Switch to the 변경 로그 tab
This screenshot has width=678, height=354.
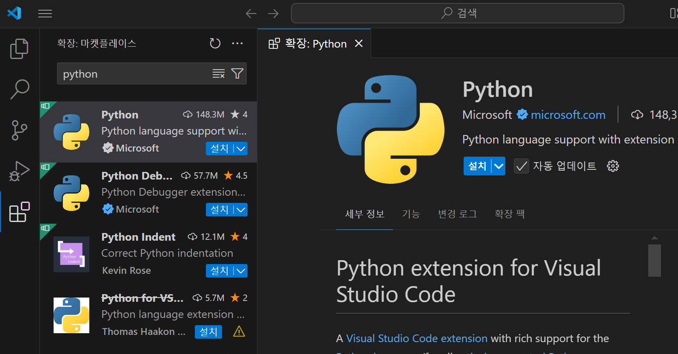coord(457,214)
